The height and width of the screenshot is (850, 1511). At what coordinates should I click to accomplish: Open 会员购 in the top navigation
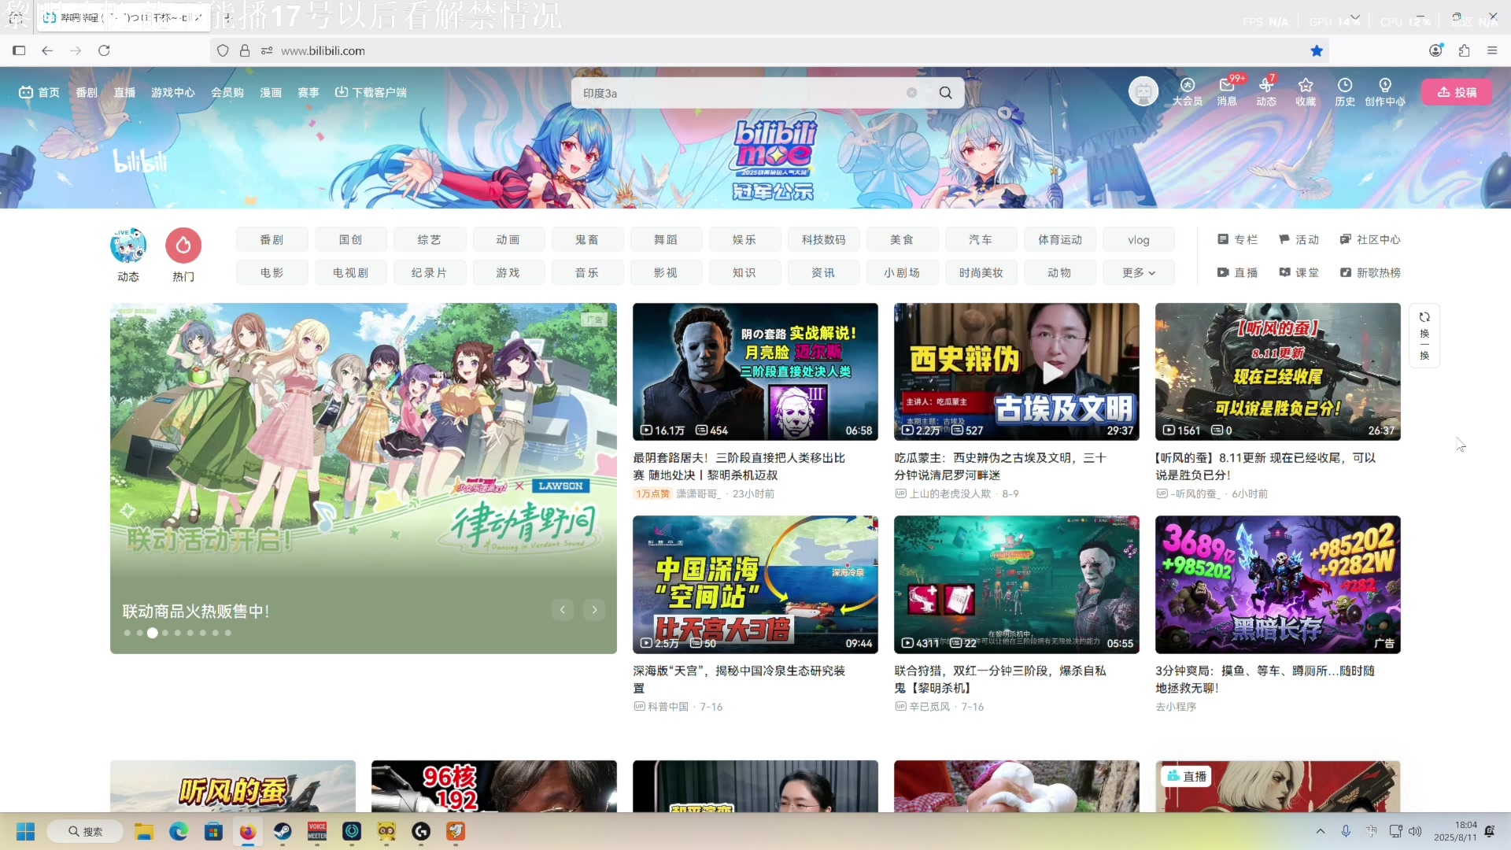coord(227,92)
